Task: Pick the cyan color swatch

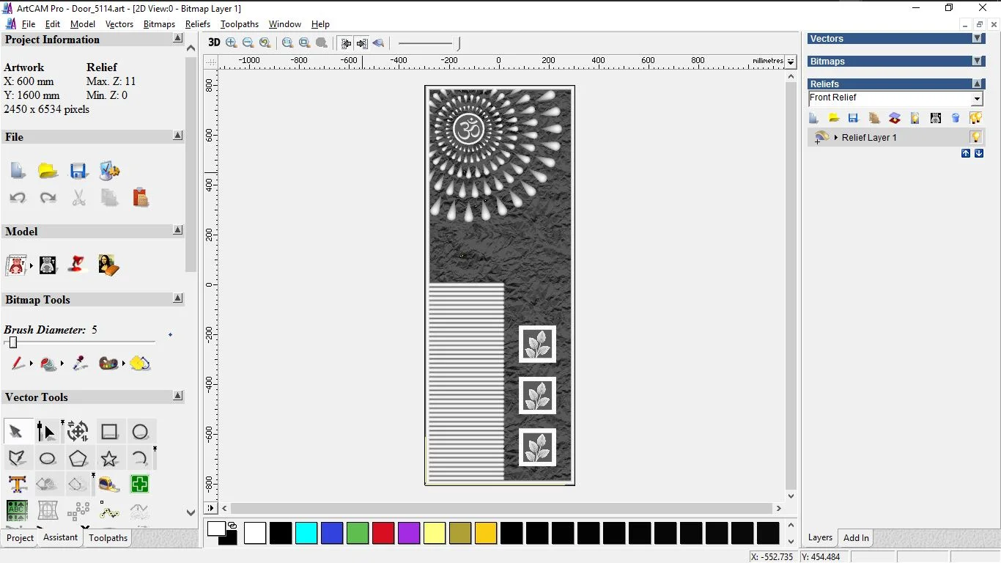Action: tap(306, 533)
